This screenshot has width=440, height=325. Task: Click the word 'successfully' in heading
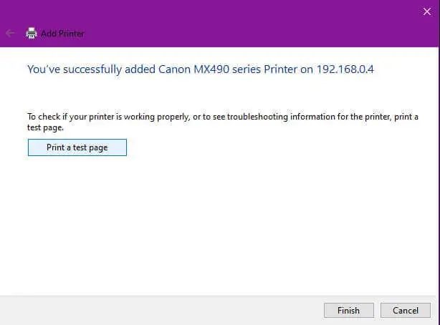(92, 69)
